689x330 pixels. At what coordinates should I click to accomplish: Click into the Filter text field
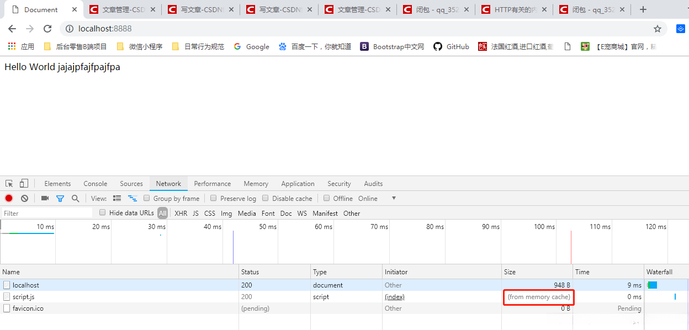[47, 213]
